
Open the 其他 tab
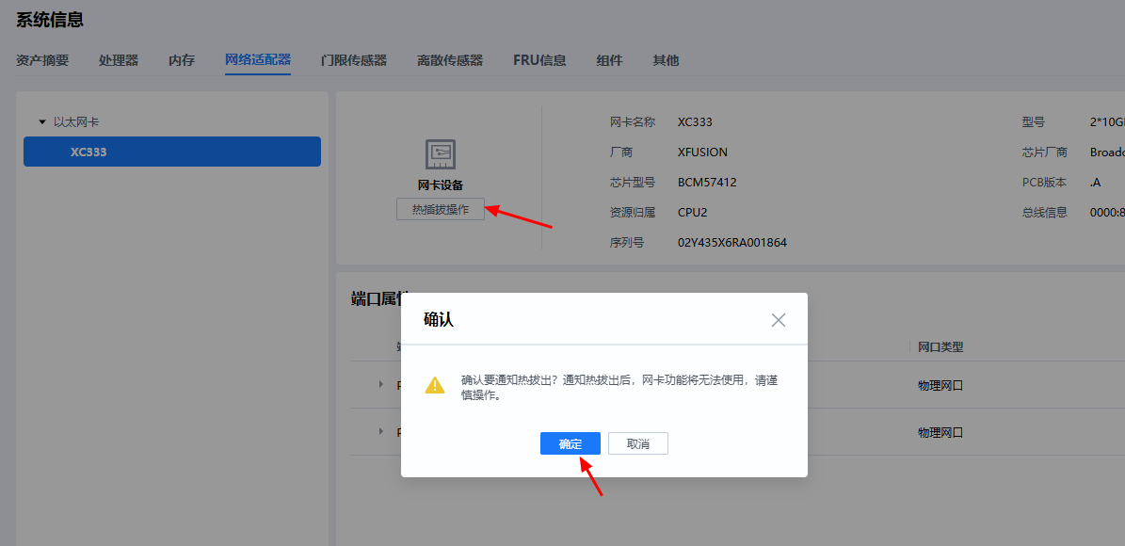coord(666,60)
